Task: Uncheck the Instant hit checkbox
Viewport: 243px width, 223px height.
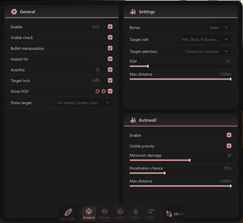Action: (110, 59)
